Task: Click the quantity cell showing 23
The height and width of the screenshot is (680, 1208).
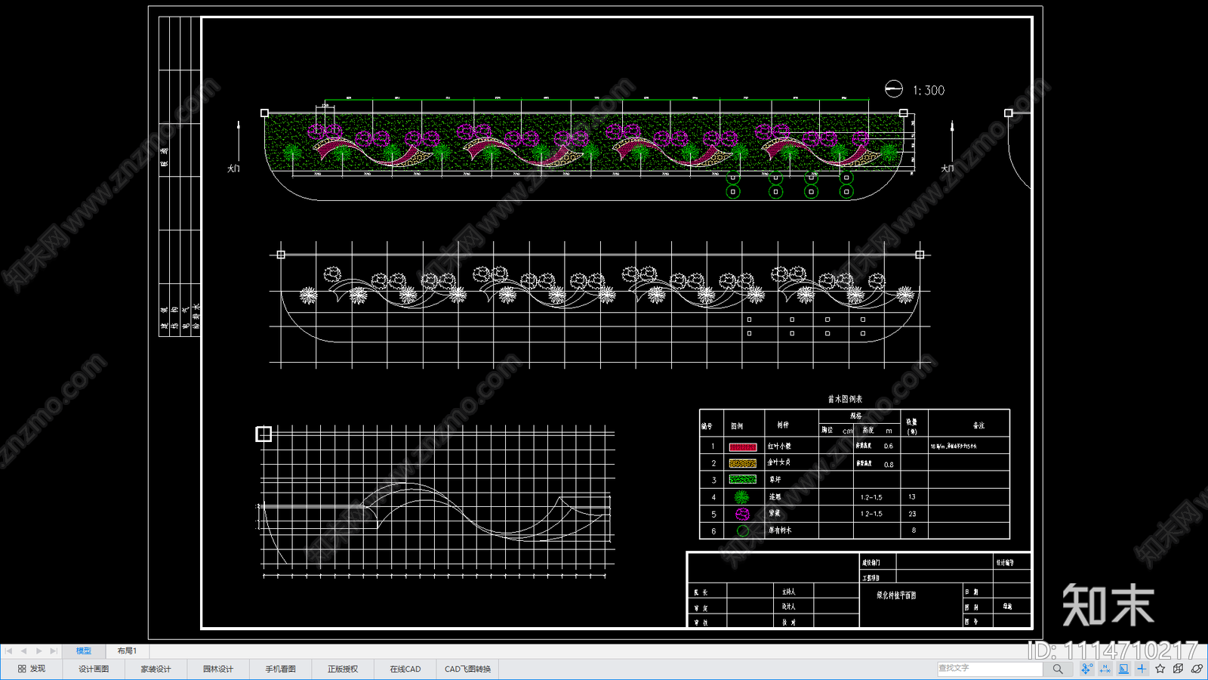Action: (x=912, y=514)
